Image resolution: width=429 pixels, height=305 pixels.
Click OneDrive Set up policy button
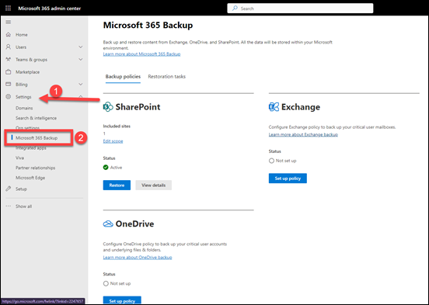click(x=122, y=300)
